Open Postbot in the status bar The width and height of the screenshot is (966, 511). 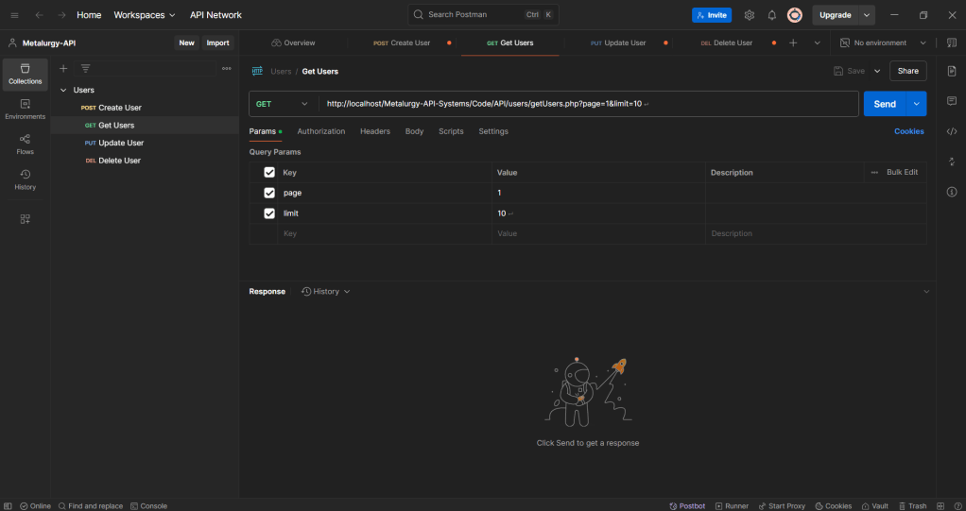(x=687, y=506)
